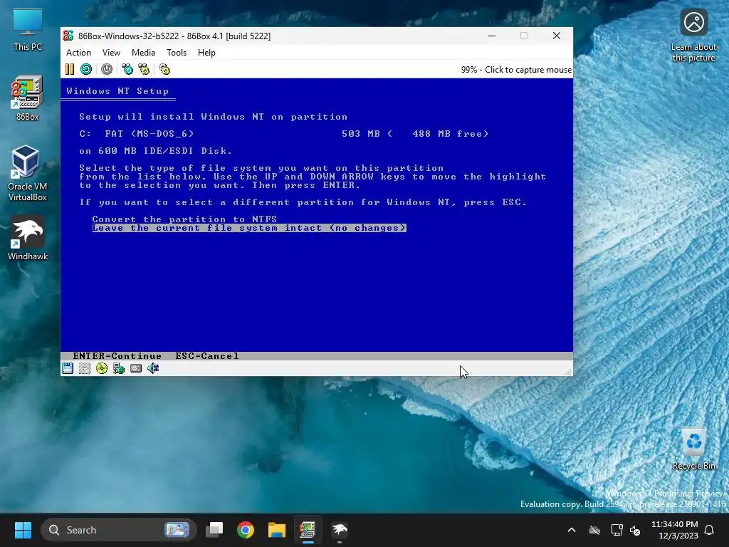Image resolution: width=729 pixels, height=547 pixels.
Task: Click window resize grip in status bar
Action: click(568, 372)
